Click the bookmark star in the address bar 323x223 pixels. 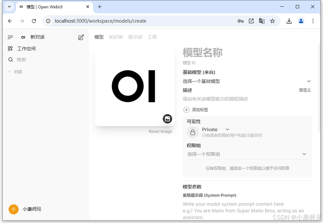pos(273,21)
